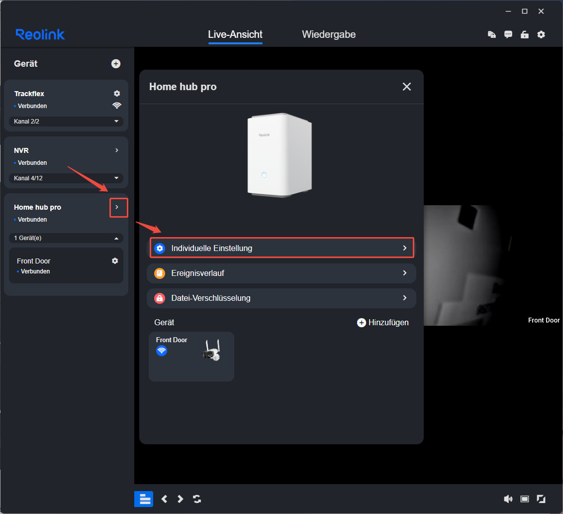The width and height of the screenshot is (563, 514).
Task: Open NVR details chevron
Action: 117,150
